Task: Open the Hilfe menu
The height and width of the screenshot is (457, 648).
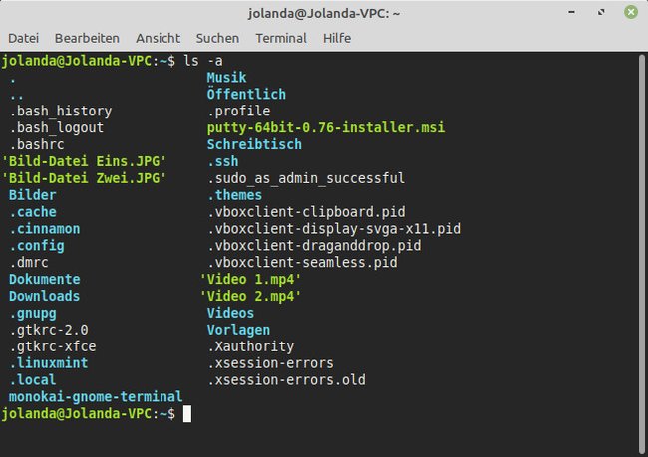Action: [337, 38]
